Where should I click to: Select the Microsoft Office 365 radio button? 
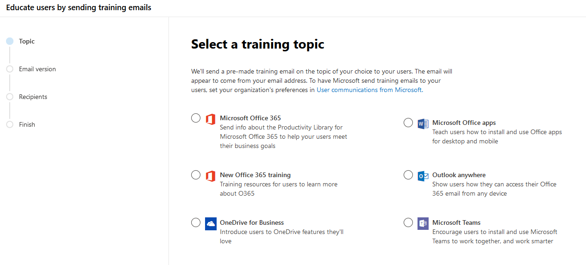click(x=196, y=118)
